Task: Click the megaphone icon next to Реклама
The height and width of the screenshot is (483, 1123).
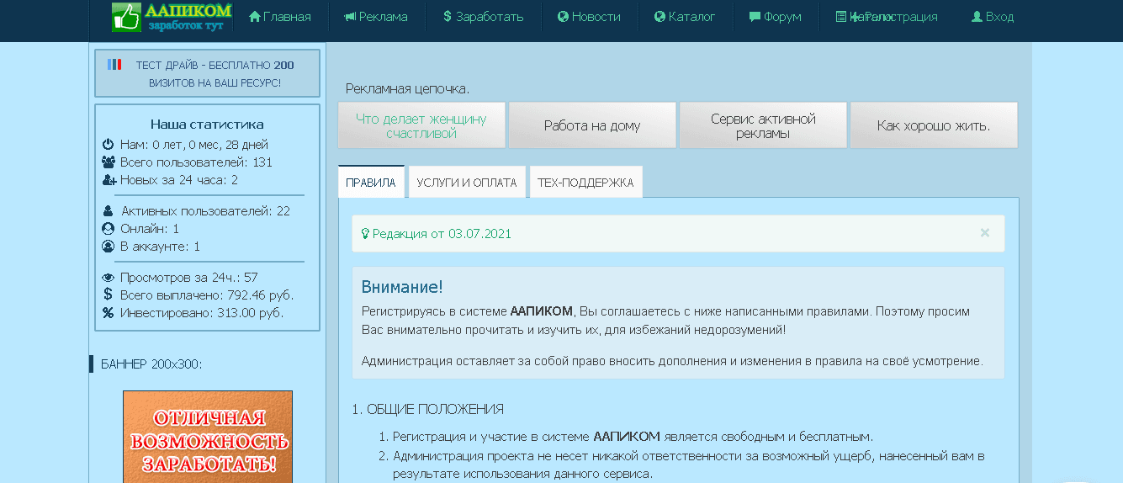Action: coord(350,17)
